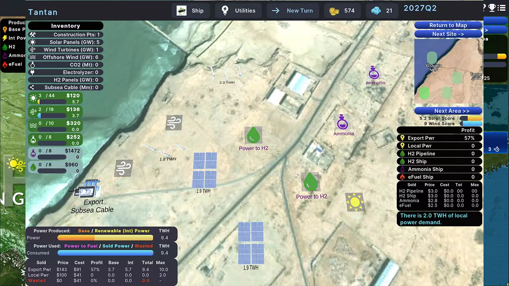The width and height of the screenshot is (509, 286).
Task: Click the Solar Score bar
Action: tap(471, 118)
